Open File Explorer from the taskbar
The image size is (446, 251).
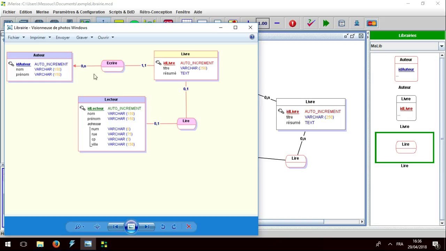[40, 244]
